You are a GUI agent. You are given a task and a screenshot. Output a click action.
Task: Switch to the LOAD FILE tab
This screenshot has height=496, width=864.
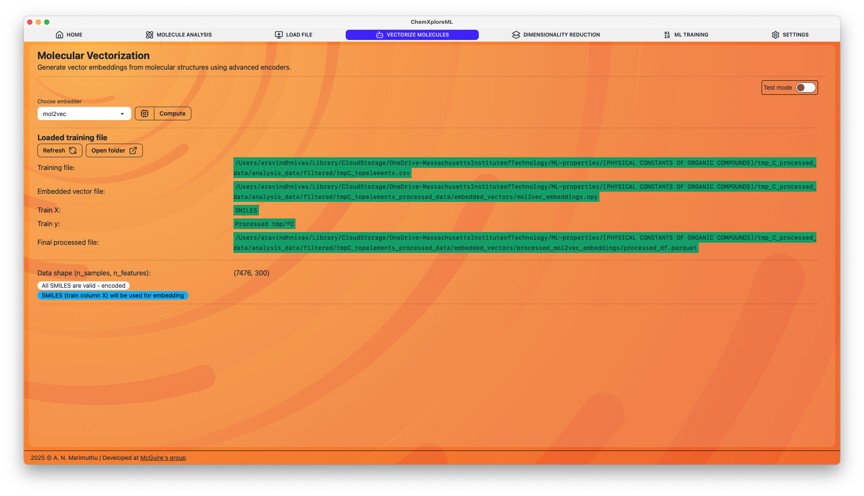[x=294, y=35]
